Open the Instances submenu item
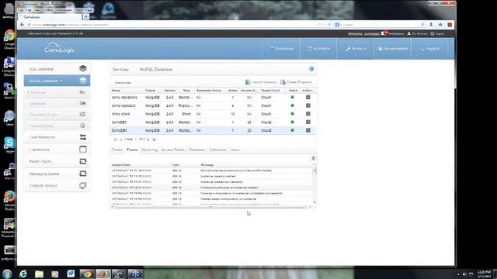 (x=57, y=92)
